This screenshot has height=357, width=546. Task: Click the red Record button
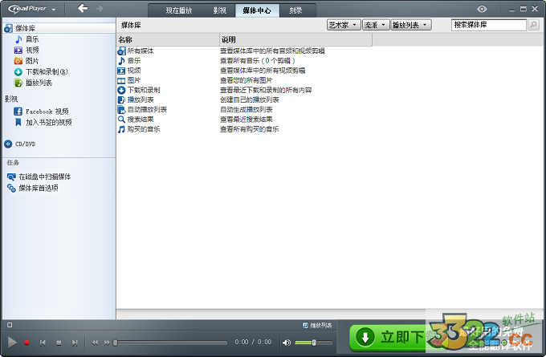click(26, 343)
